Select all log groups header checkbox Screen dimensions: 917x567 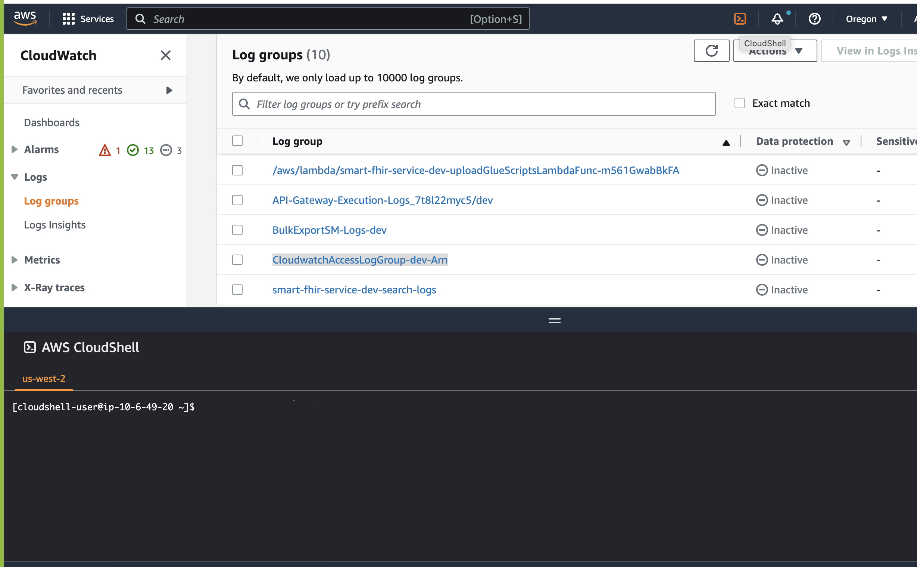point(237,141)
